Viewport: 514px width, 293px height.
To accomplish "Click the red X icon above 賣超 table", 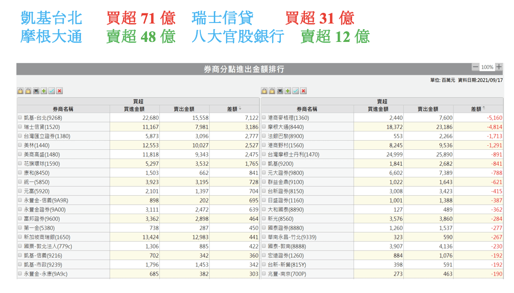I will point(303,91).
